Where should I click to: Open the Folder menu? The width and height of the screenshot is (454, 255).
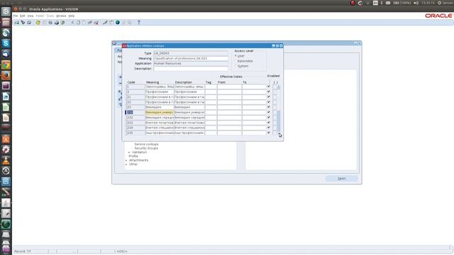coord(40,16)
